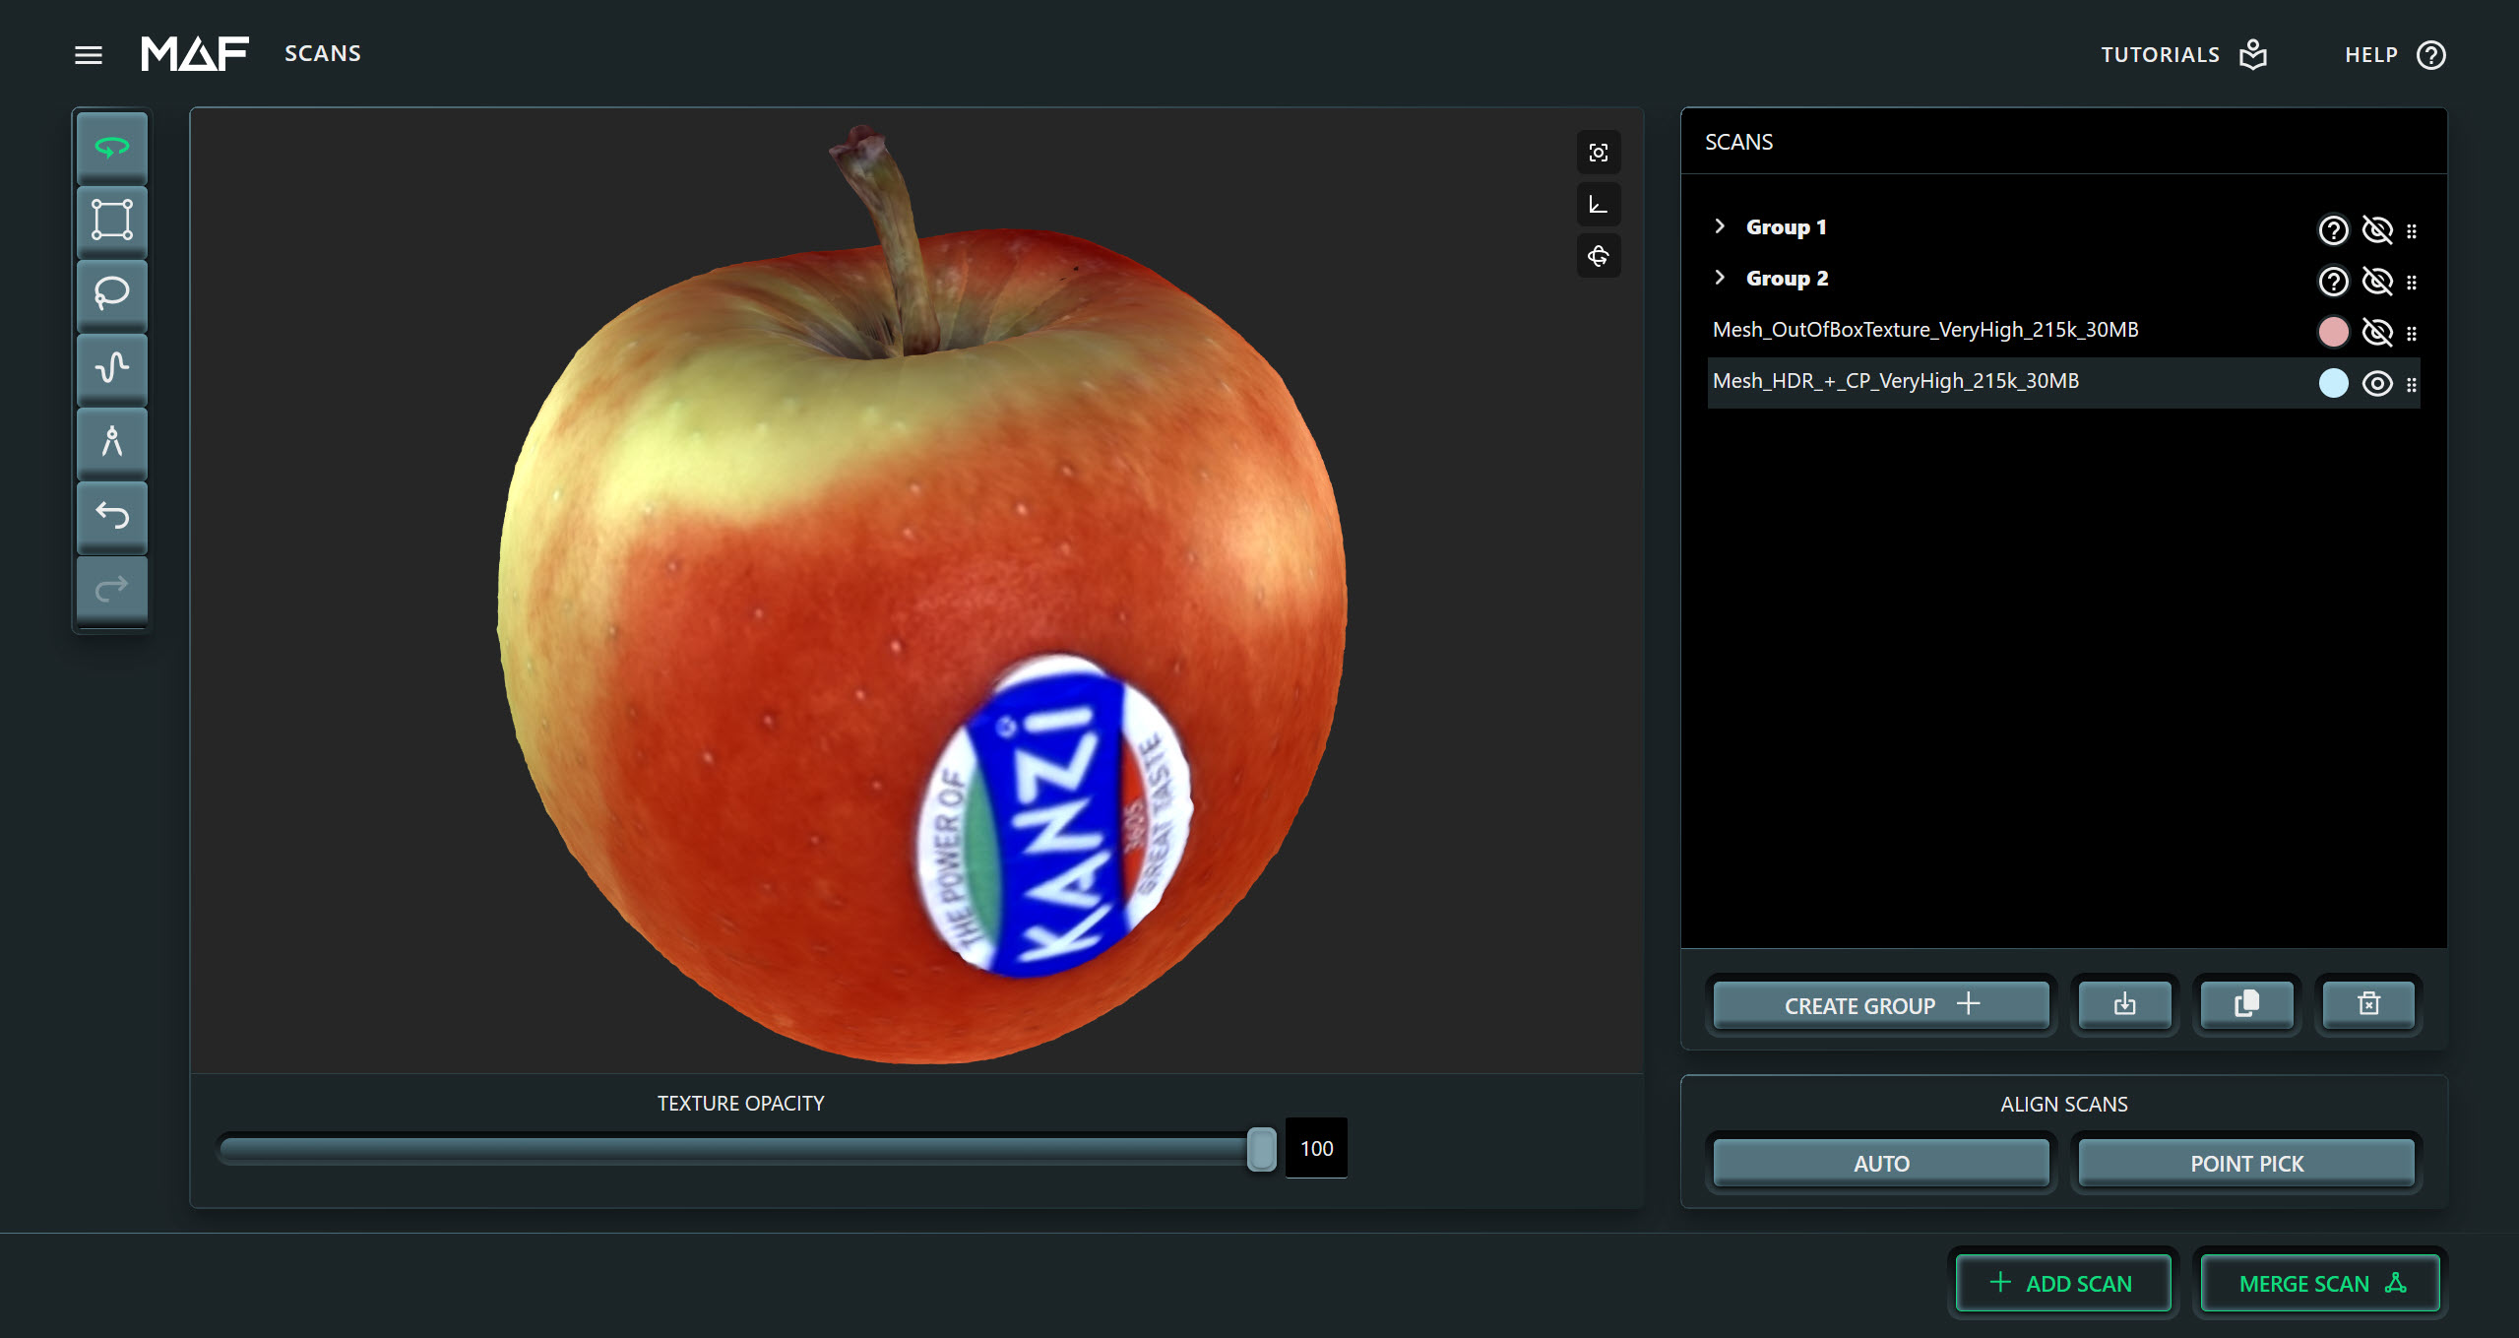Viewport: 2519px width, 1338px height.
Task: Click the undo arrow icon
Action: 111,515
